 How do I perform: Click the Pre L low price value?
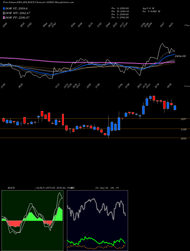coord(124,14)
